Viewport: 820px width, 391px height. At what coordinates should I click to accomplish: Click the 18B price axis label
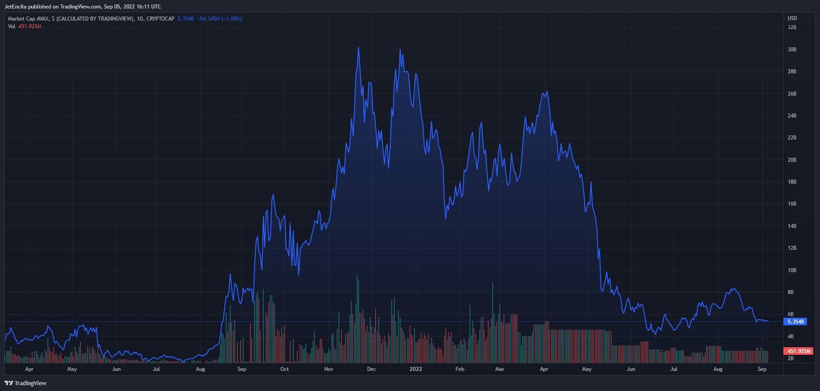tap(792, 182)
